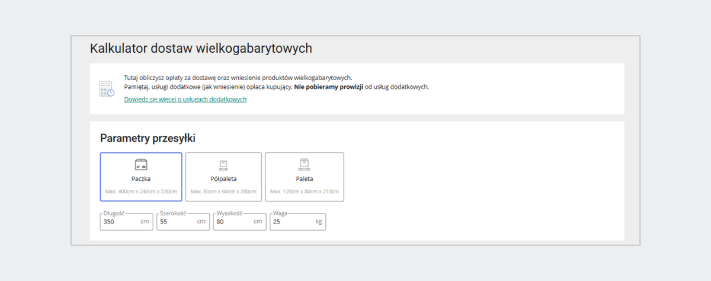Focus the Waga field showing 25
The width and height of the screenshot is (711, 281).
coord(287,222)
